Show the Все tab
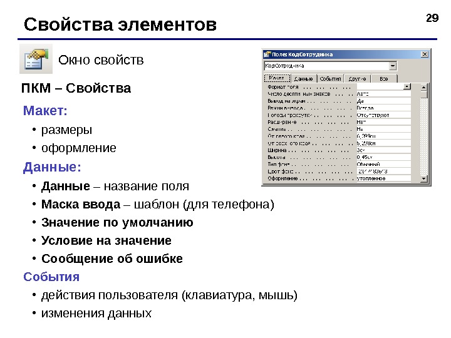The height and width of the screenshot is (338, 451). click(384, 78)
